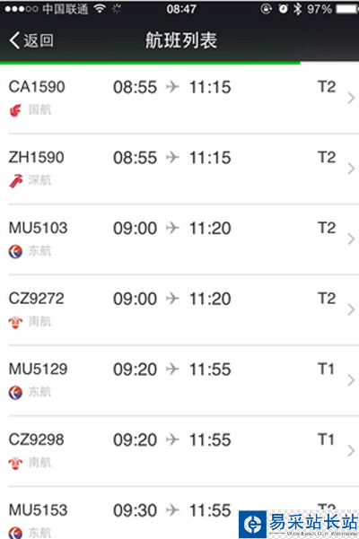
Task: Open details chevron for flight CA1590
Action: tap(351, 98)
